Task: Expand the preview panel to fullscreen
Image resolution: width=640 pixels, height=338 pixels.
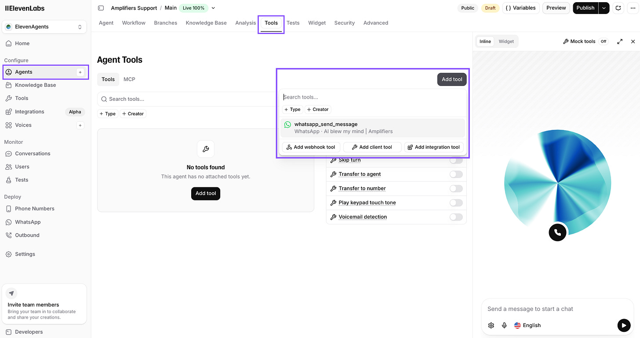Action: click(x=620, y=41)
